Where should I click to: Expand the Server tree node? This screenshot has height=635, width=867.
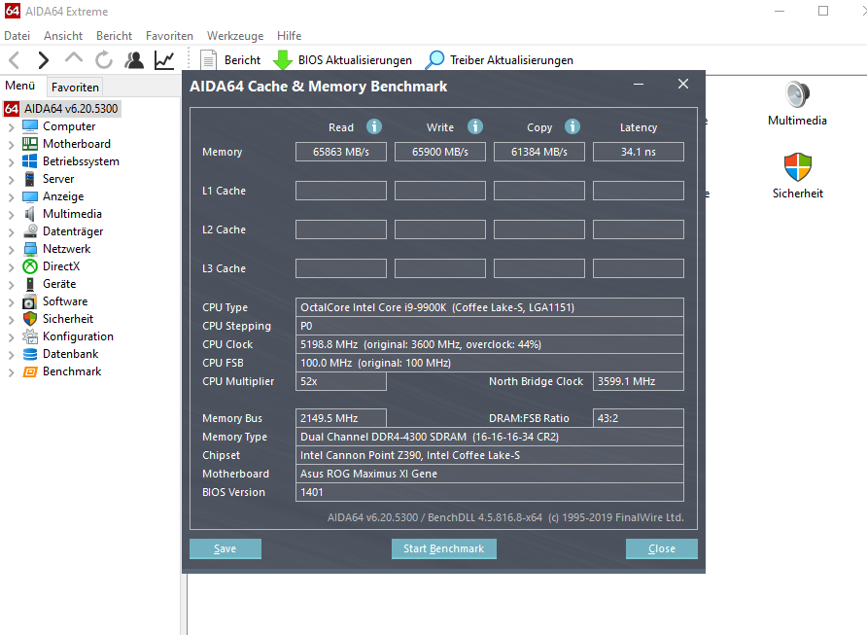[11, 180]
